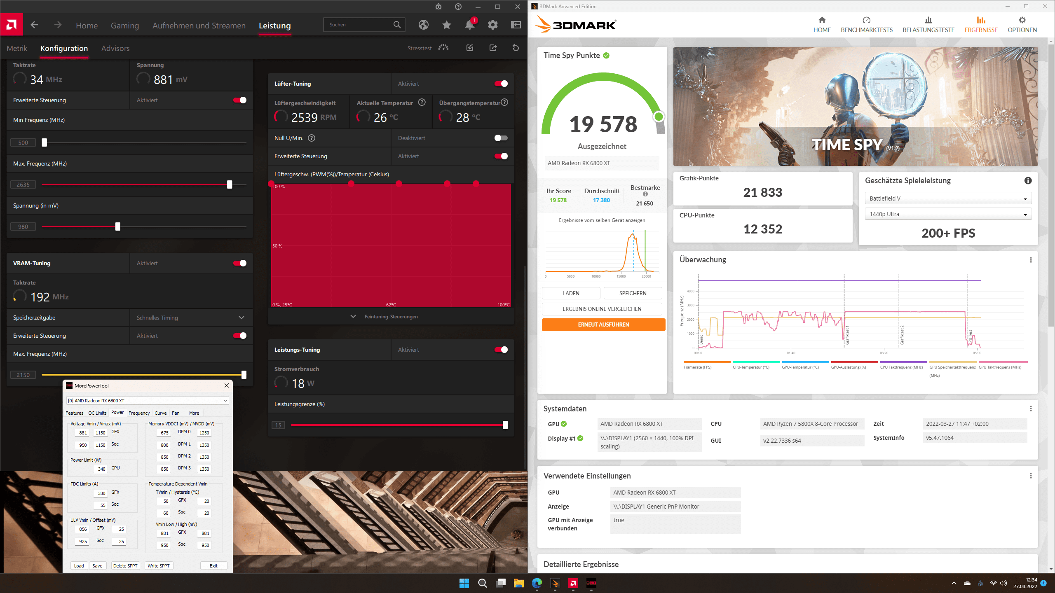Toggle VRAM-Tuning switch

click(240, 263)
